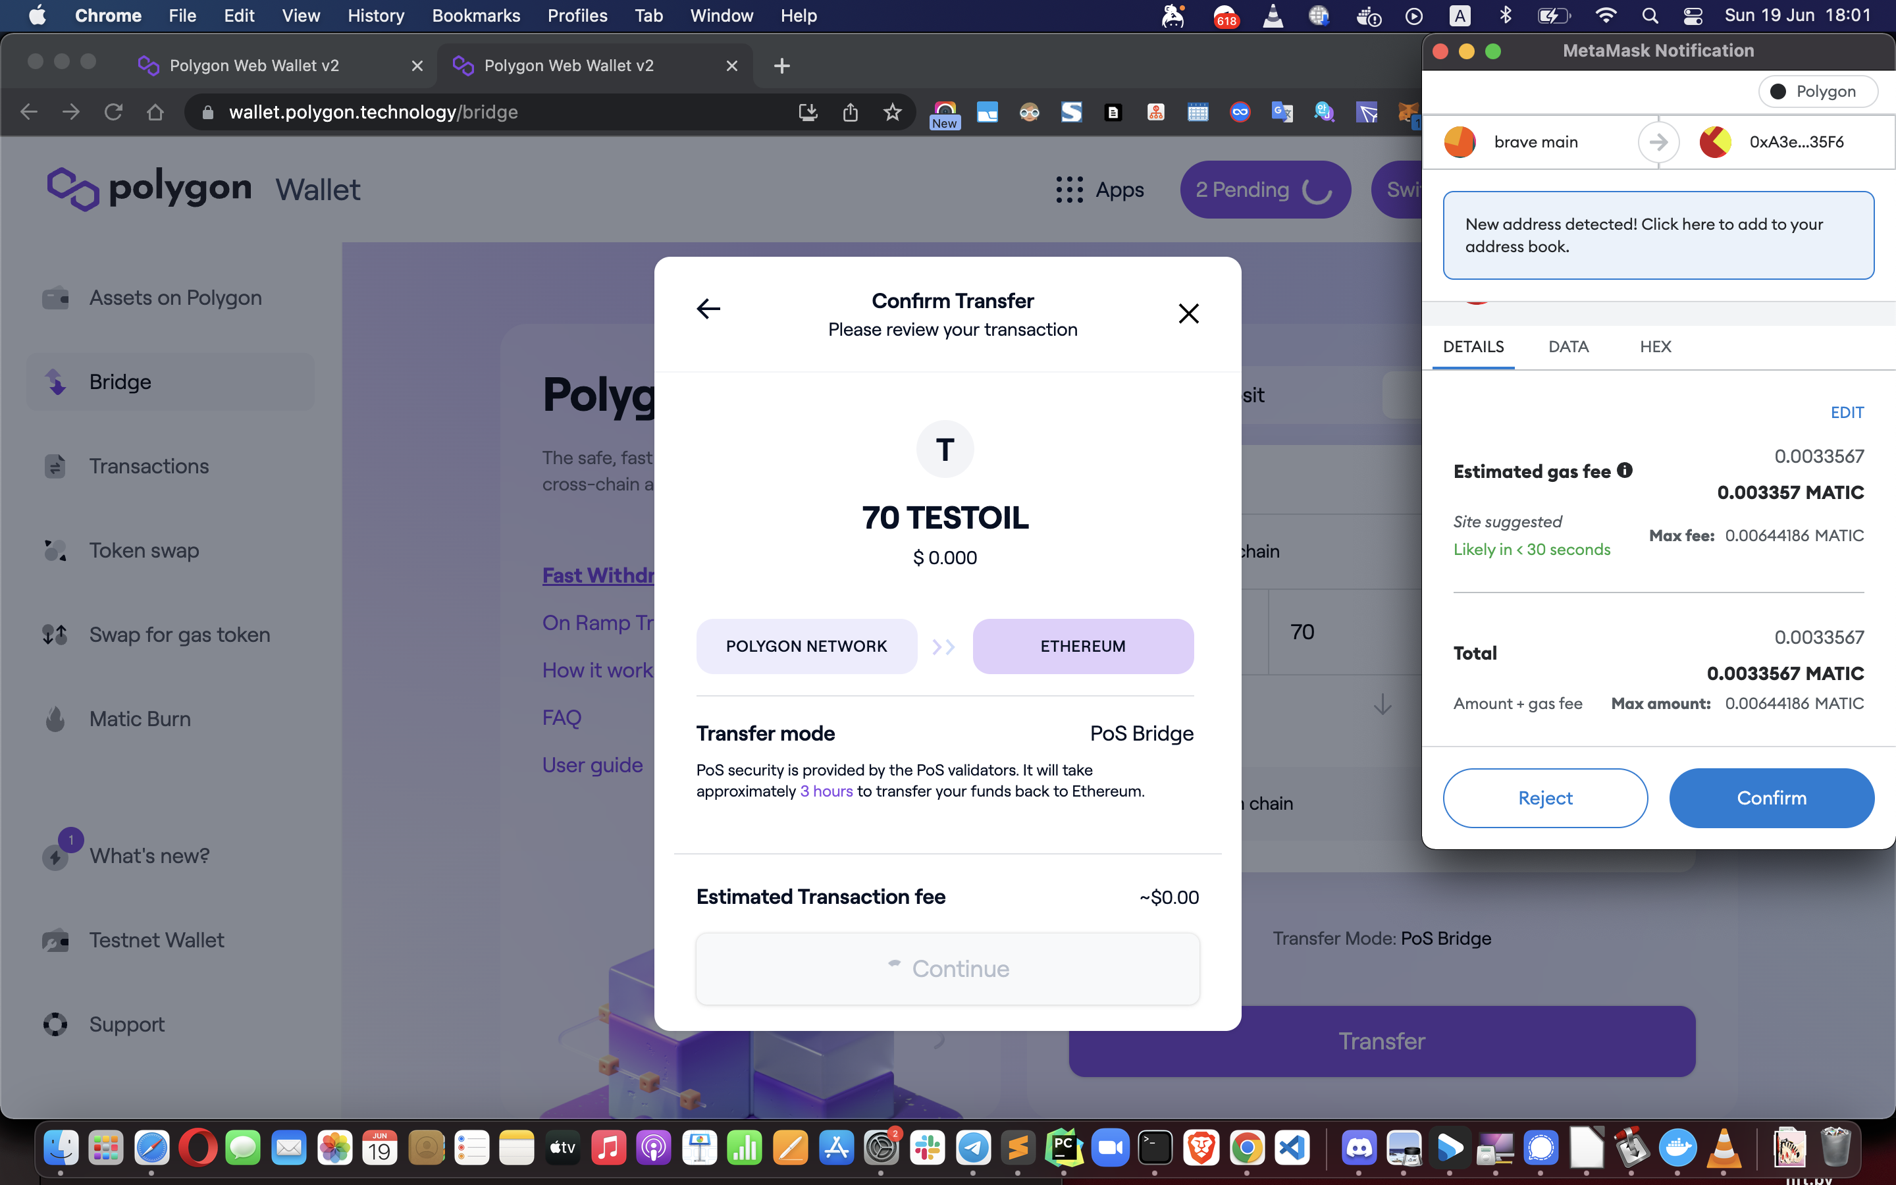
Task: Open Swap for gas token page
Action: click(178, 634)
